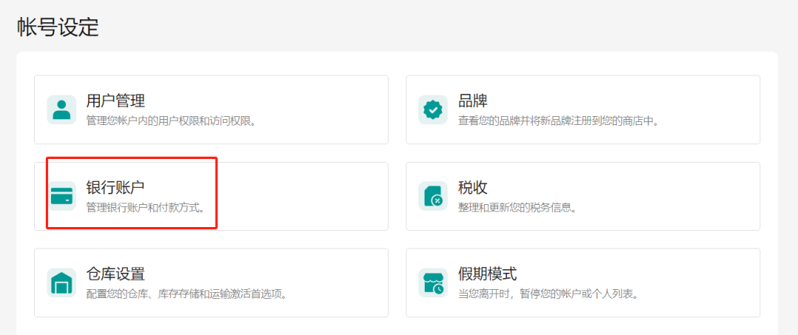This screenshot has width=798, height=335.
Task: Click description 整理和更新您的税务信息
Action: [x=517, y=207]
